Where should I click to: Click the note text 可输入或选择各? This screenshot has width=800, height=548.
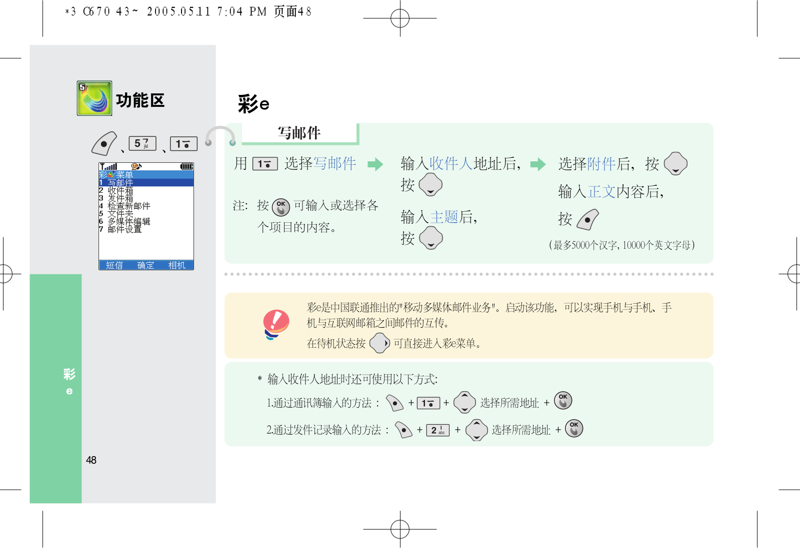point(336,205)
